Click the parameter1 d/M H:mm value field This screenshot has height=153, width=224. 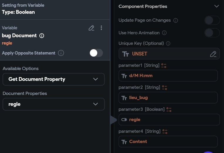coord(168,76)
